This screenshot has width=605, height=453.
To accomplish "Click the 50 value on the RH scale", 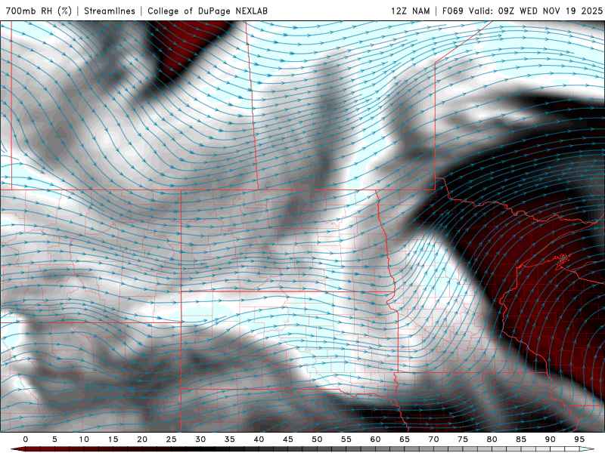I will pos(317,439).
